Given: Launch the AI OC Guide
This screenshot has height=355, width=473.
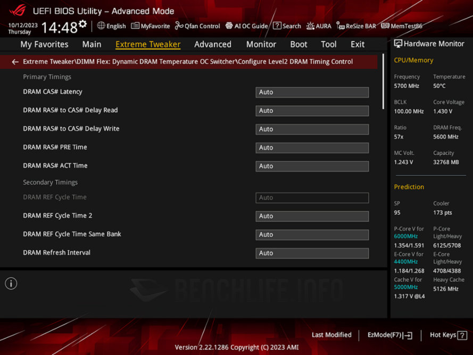Looking at the screenshot, I should (246, 26).
